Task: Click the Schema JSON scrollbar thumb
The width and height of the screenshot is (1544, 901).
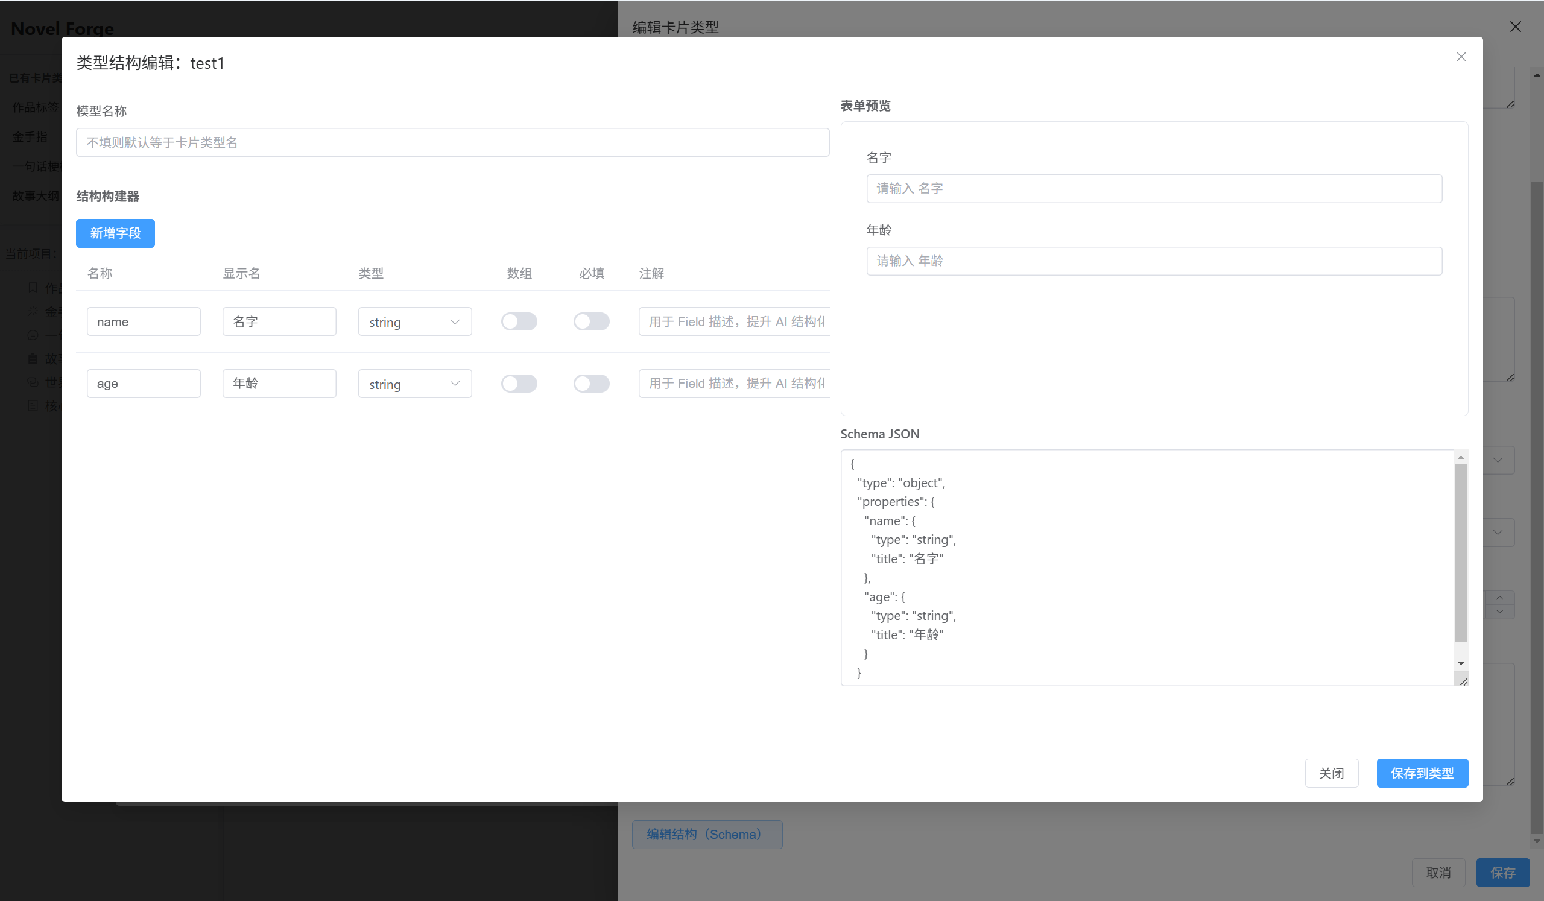Action: tap(1461, 553)
